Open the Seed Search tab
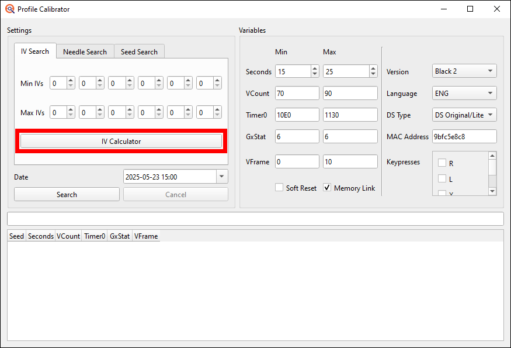 point(139,51)
